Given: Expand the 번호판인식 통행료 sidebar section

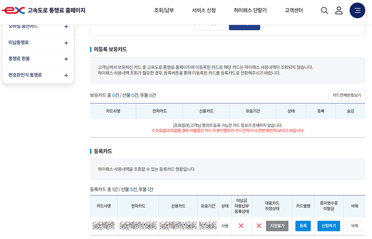Looking at the screenshot, I should (66, 76).
